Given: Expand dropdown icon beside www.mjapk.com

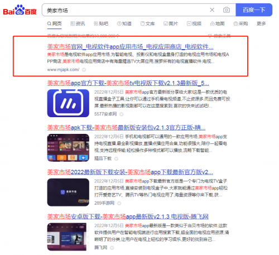Looking at the screenshot, I should pos(84,70).
